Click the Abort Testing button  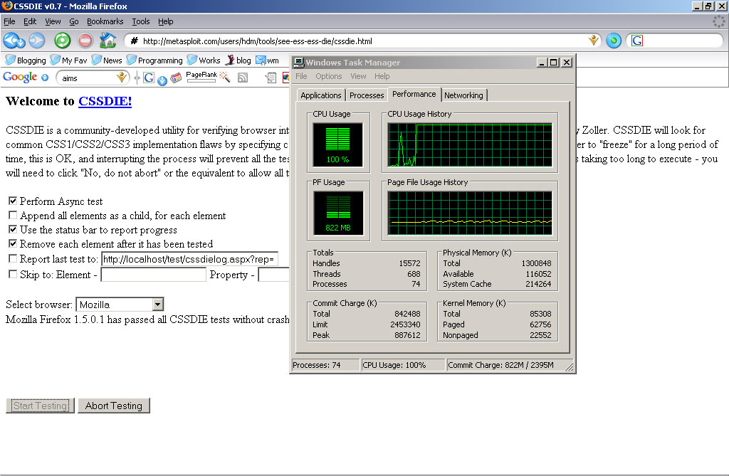(114, 406)
